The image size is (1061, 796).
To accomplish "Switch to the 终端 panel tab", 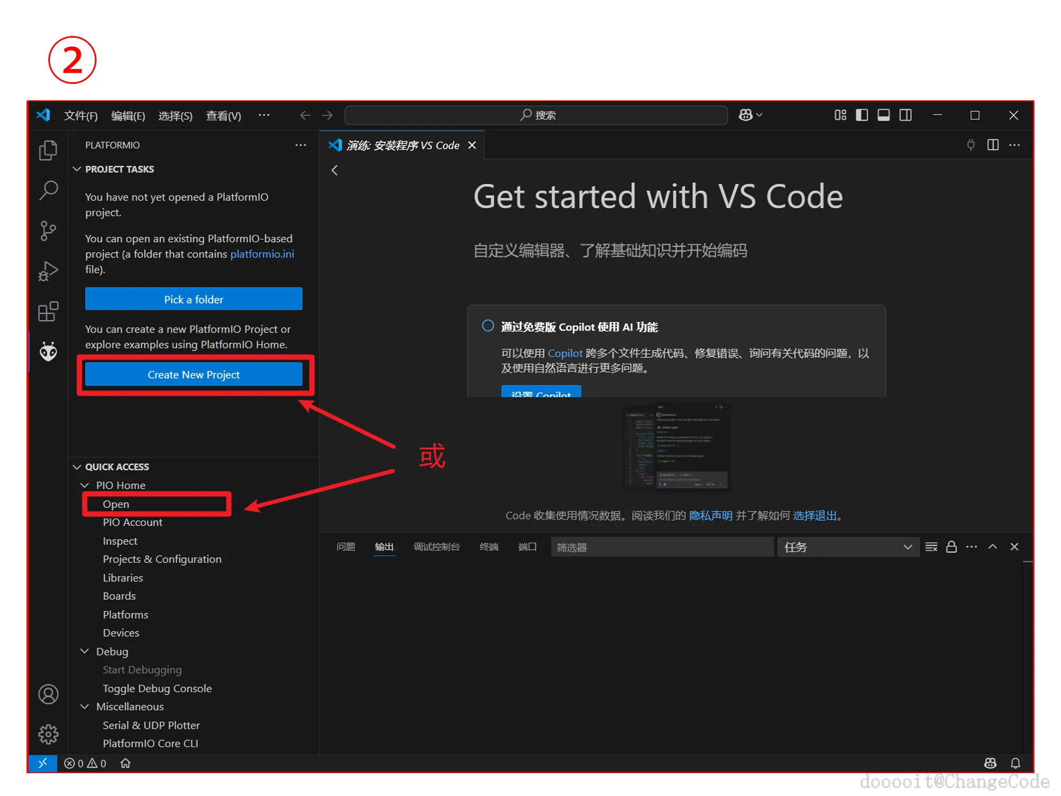I will (489, 547).
